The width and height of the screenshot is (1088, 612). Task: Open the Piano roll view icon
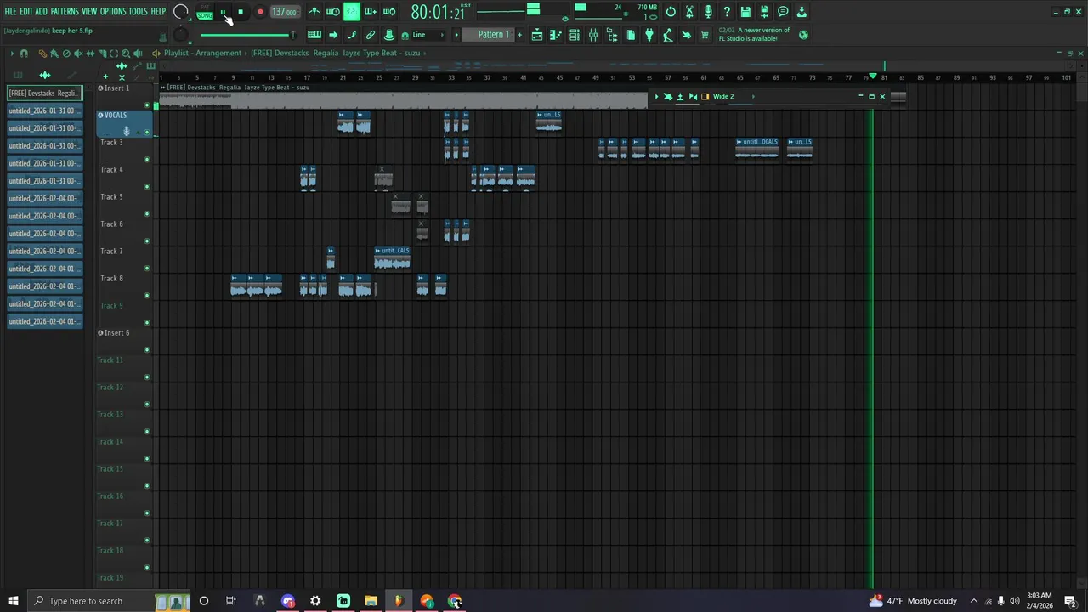coord(555,35)
